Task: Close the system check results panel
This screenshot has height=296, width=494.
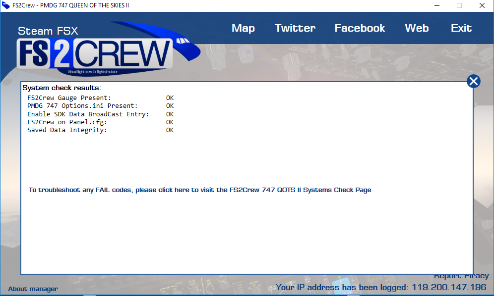Action: pos(473,82)
